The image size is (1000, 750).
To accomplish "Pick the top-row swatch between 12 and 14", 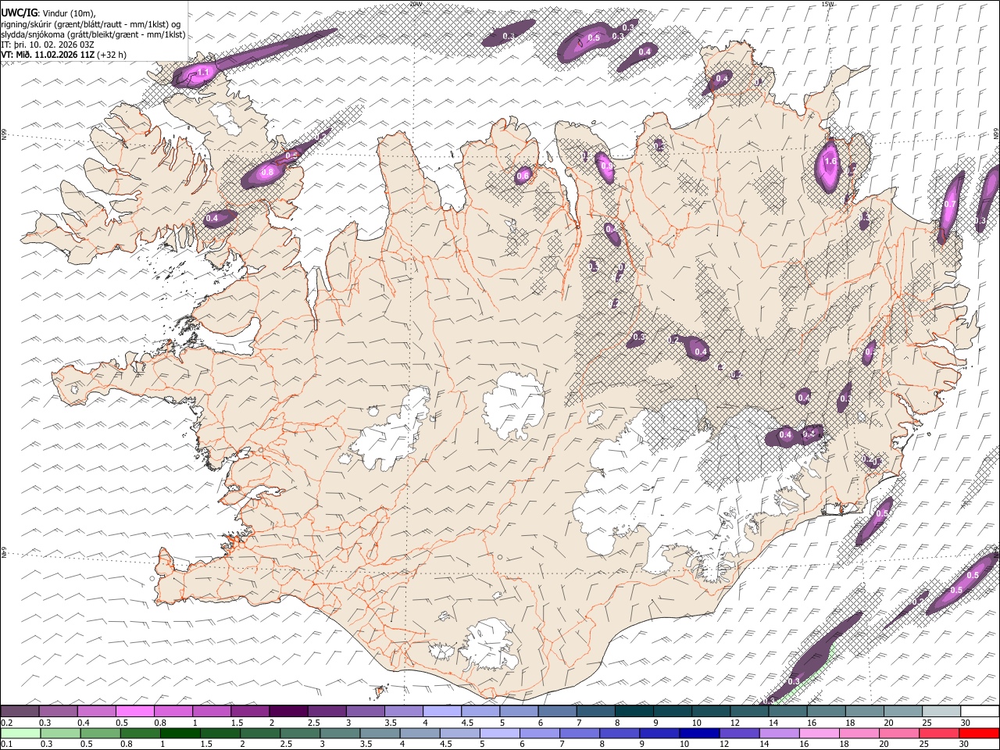I will pyautogui.click(x=749, y=711).
